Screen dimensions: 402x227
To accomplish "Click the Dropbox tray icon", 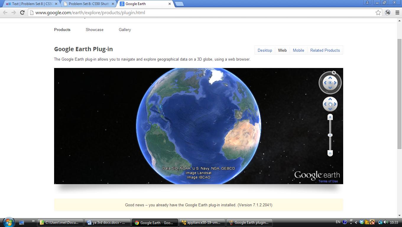I will tap(361, 223).
